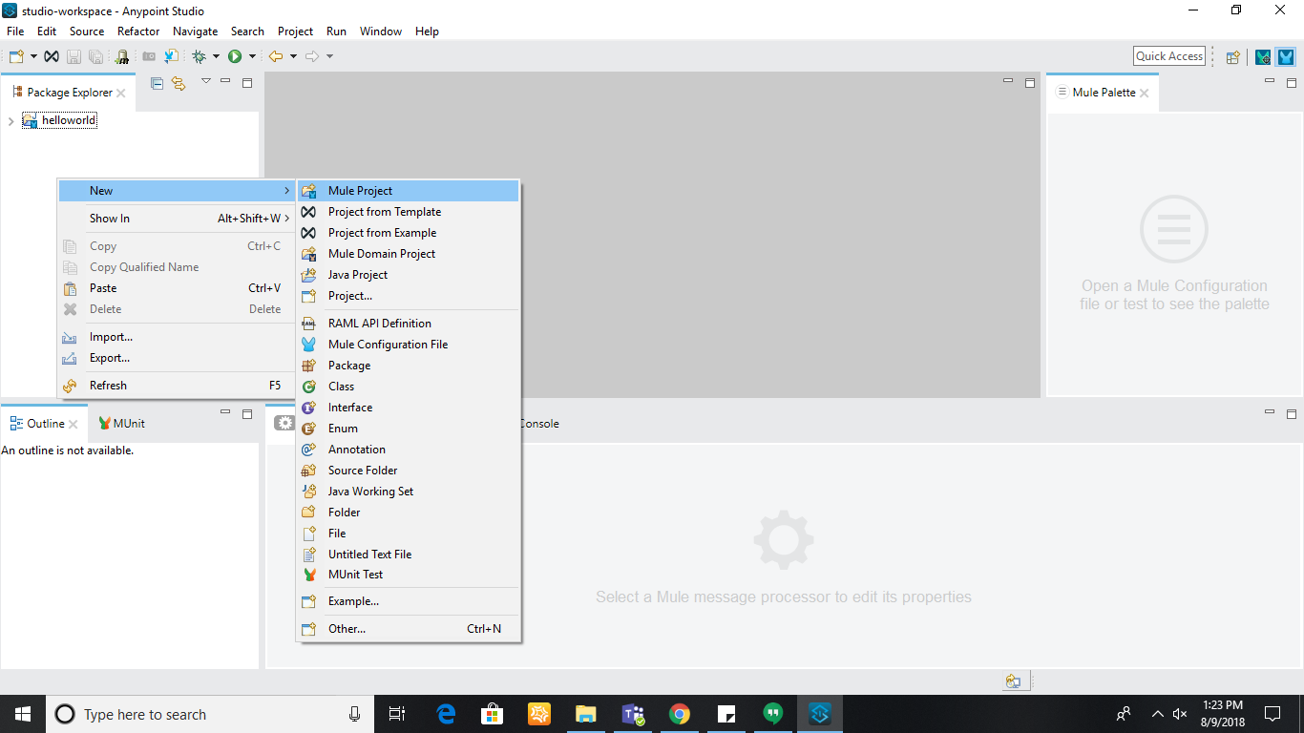This screenshot has width=1304, height=733.
Task: Toggle the Mule Design perspective button
Action: [1286, 56]
